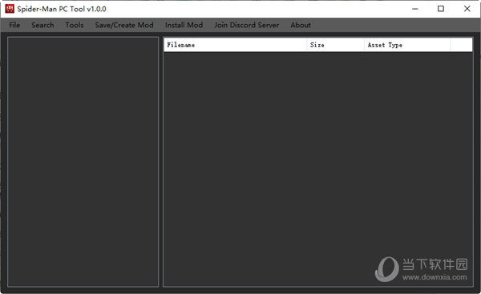
Task: Sort by the Filename column header
Action: point(235,45)
